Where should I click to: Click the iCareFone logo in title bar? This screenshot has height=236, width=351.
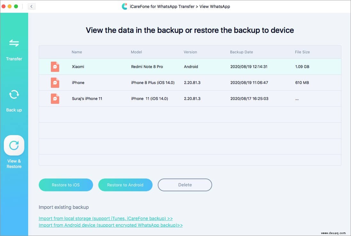124,6
